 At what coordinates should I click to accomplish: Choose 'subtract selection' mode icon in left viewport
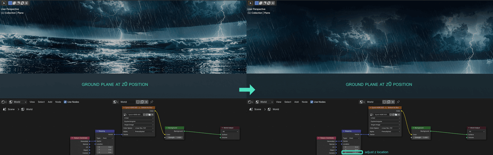pyautogui.click(x=18, y=3)
